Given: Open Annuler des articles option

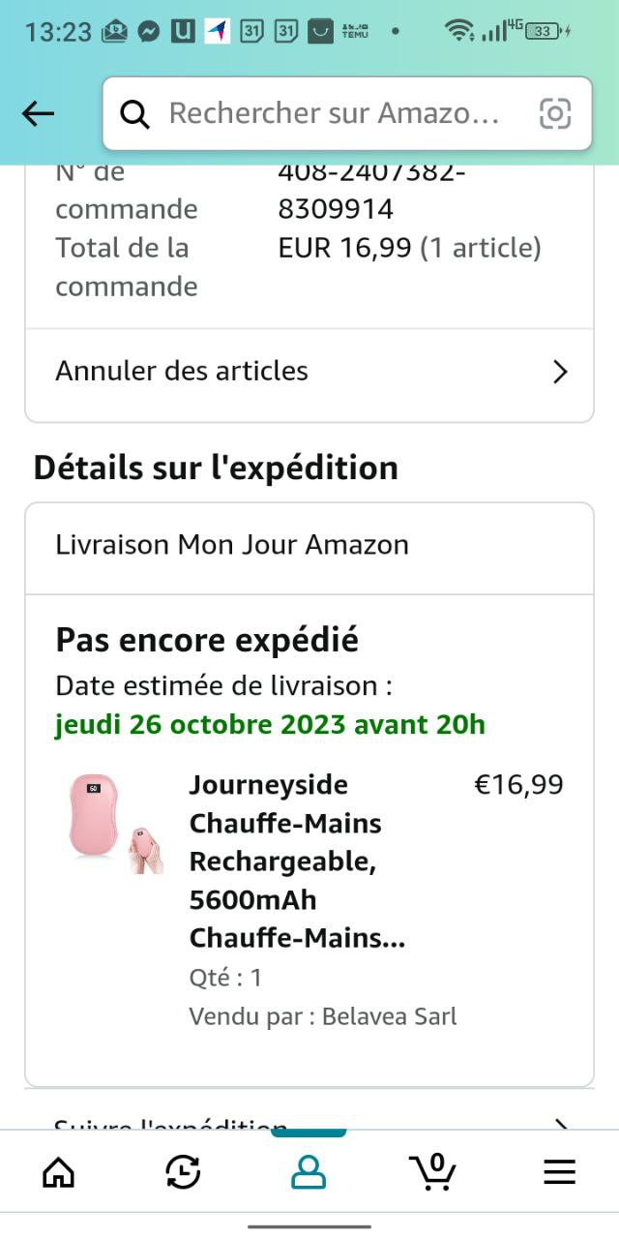Looking at the screenshot, I should pyautogui.click(x=182, y=371).
